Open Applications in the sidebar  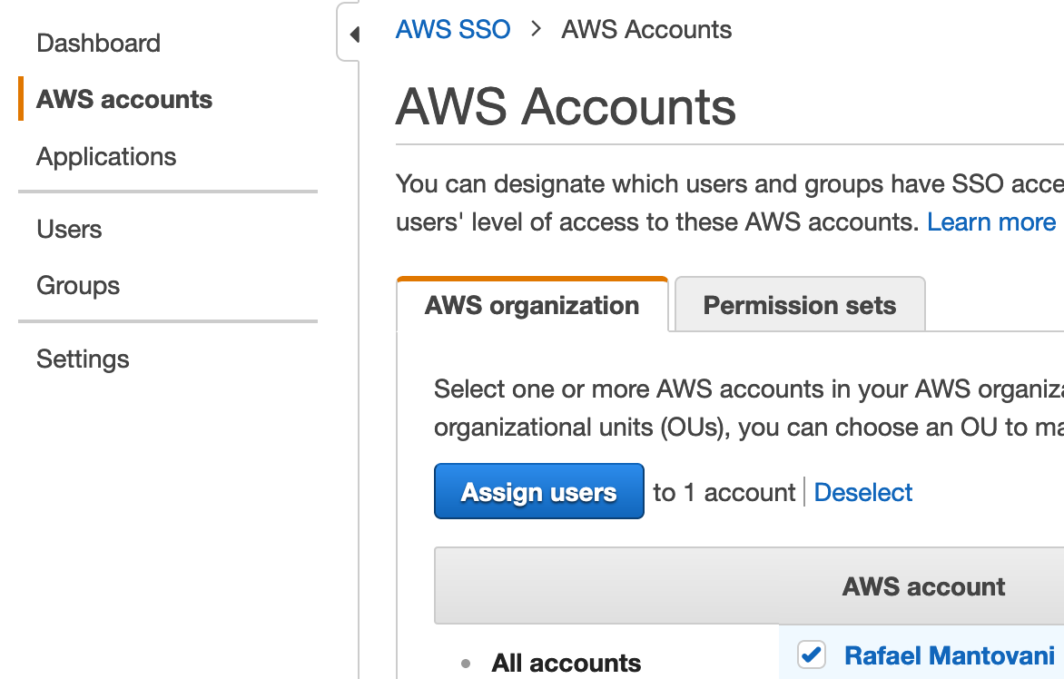point(106,156)
